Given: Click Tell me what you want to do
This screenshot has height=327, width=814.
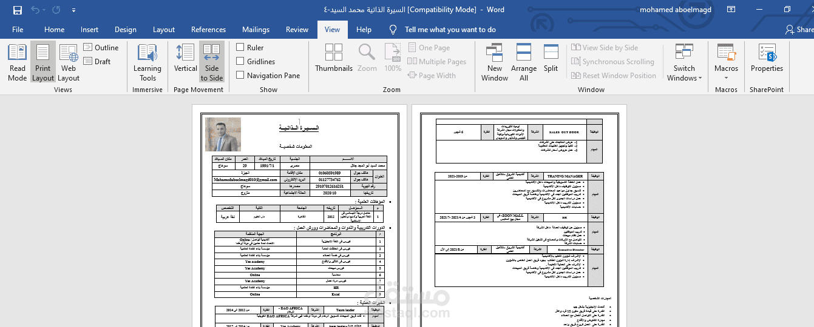Looking at the screenshot, I should [450, 30].
